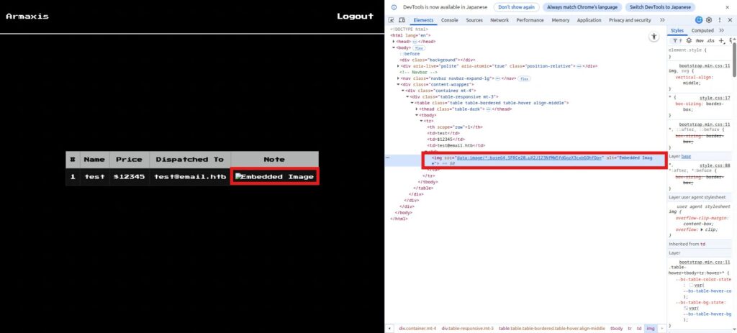Toggle the .cls element classes button
This screenshot has width=737, height=333.
(x=710, y=41)
